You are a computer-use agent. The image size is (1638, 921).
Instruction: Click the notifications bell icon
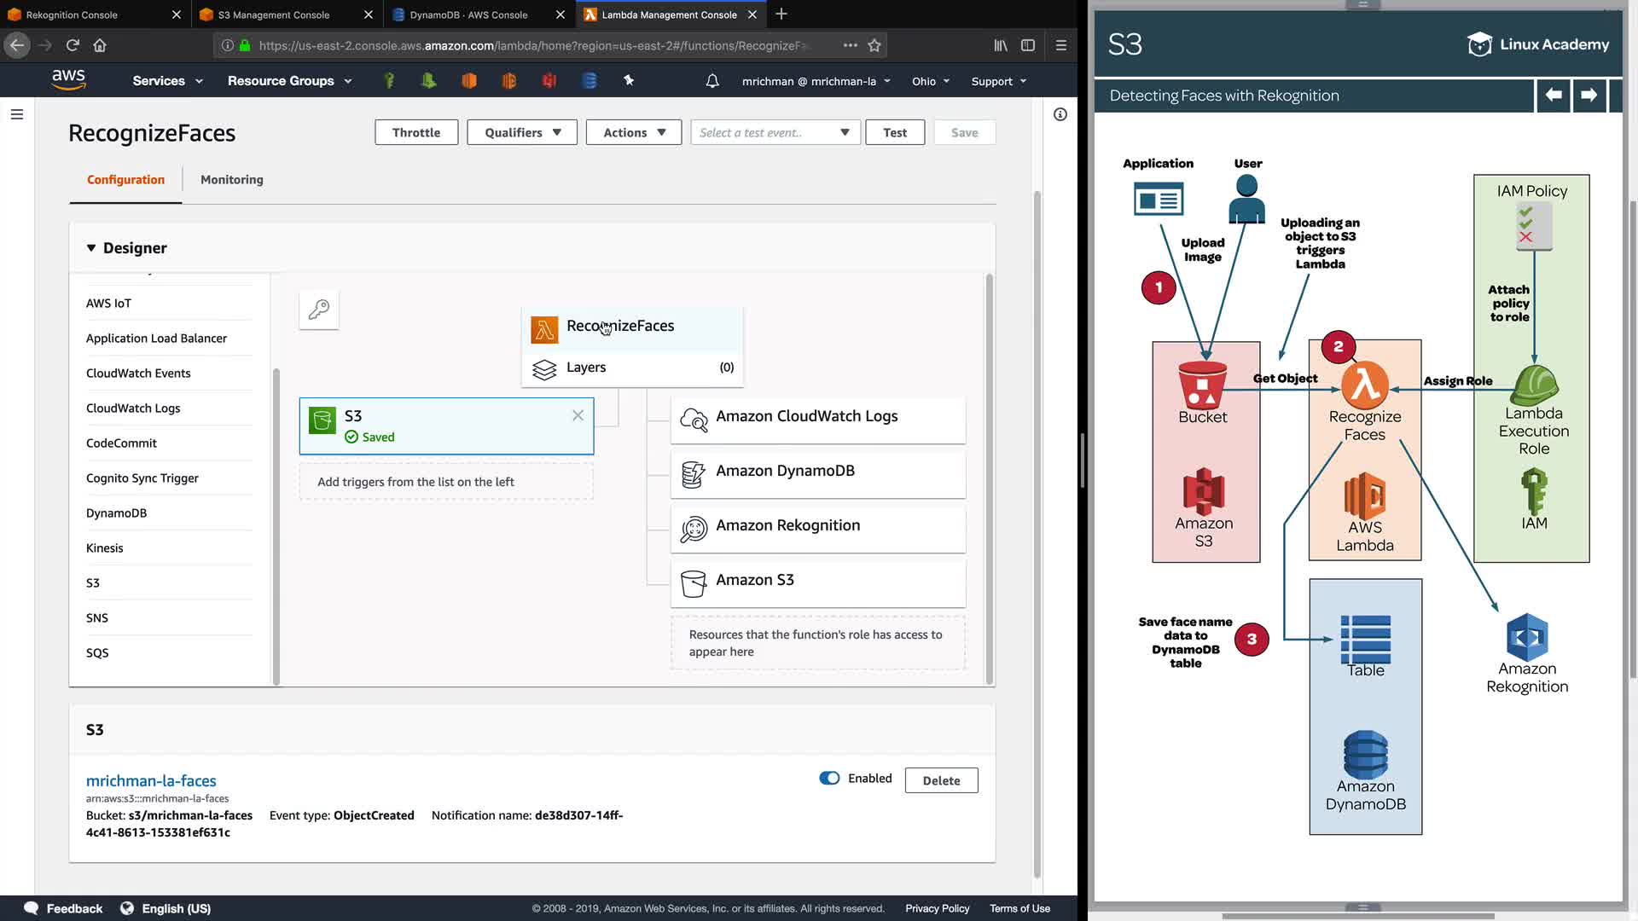pyautogui.click(x=712, y=81)
